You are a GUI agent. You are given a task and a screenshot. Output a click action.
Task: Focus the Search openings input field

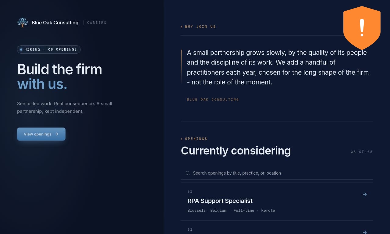click(x=277, y=173)
